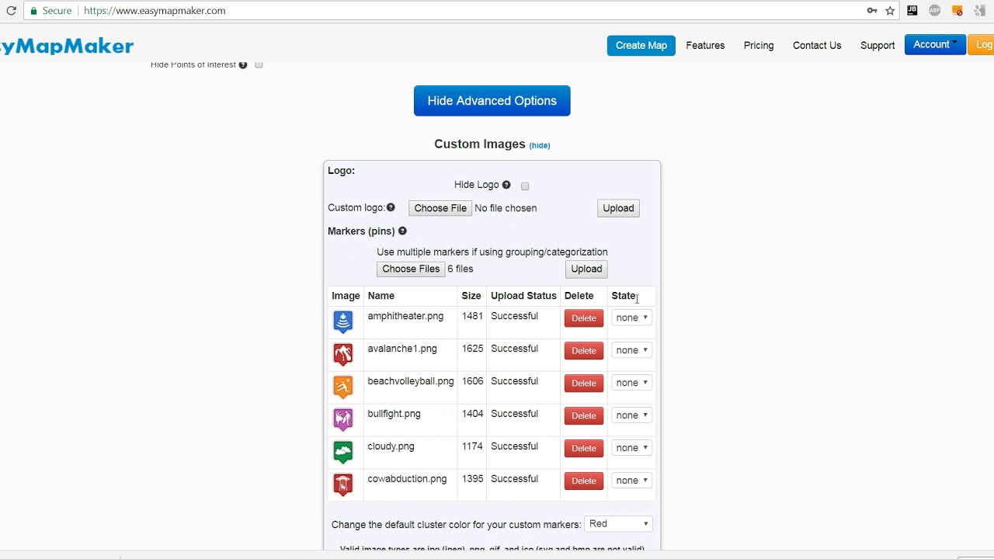Viewport: 994px width, 559px height.
Task: Hide the Custom Images section link
Action: [540, 145]
